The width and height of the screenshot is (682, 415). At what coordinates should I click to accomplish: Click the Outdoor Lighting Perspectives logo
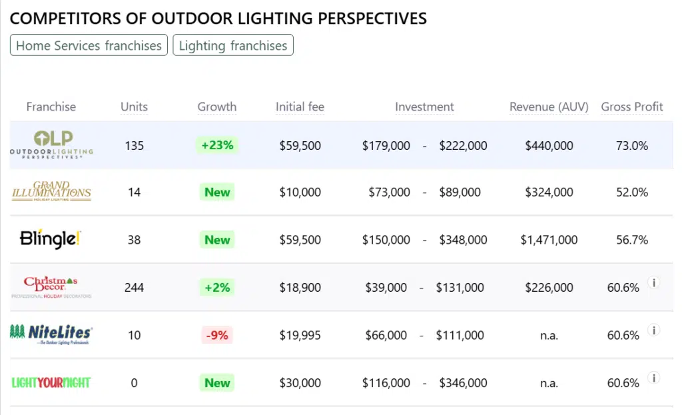[x=51, y=145]
